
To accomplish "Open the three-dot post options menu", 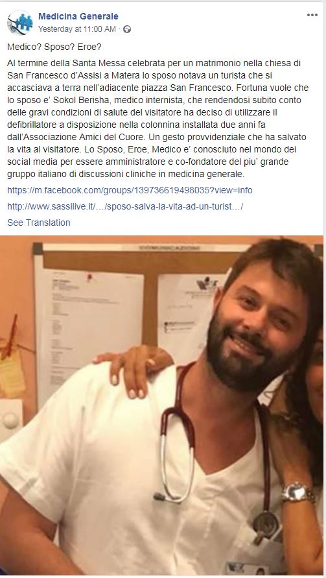I will 312,15.
